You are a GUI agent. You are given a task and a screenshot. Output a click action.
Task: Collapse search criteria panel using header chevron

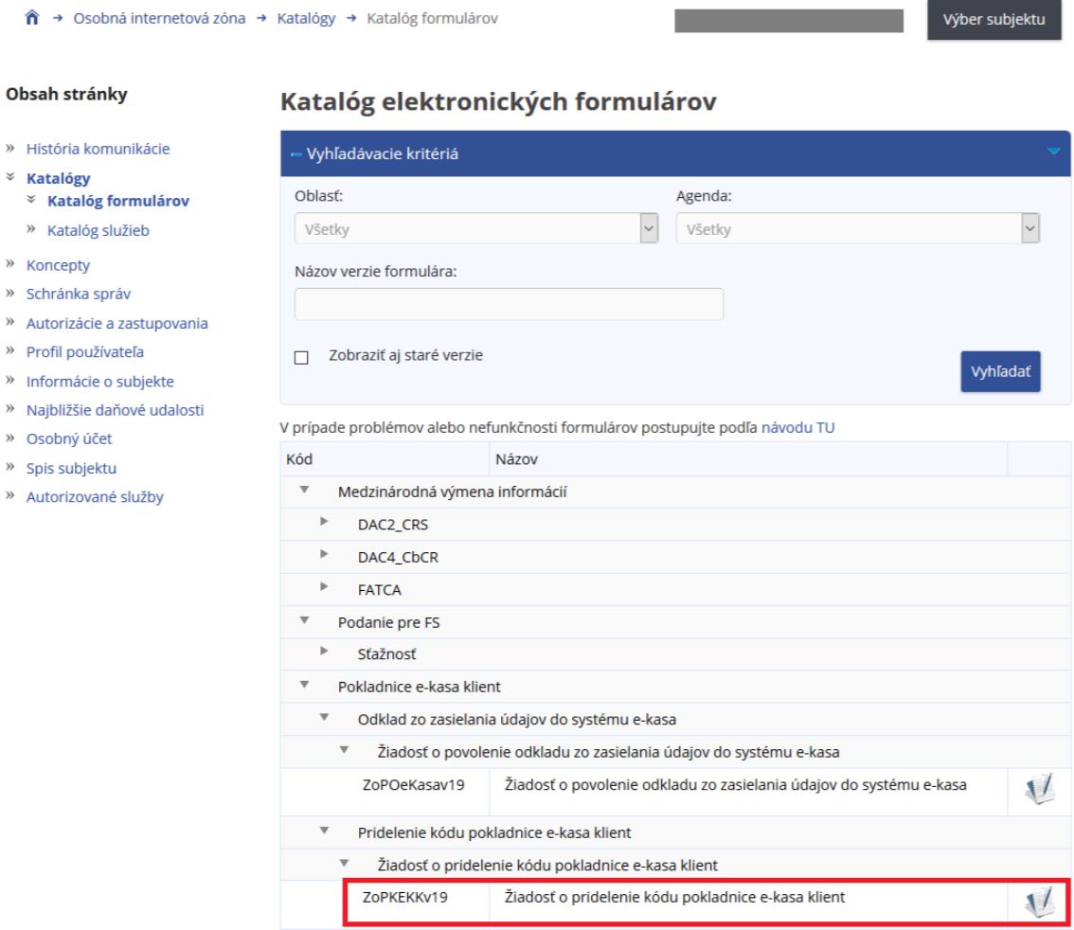tap(1056, 153)
